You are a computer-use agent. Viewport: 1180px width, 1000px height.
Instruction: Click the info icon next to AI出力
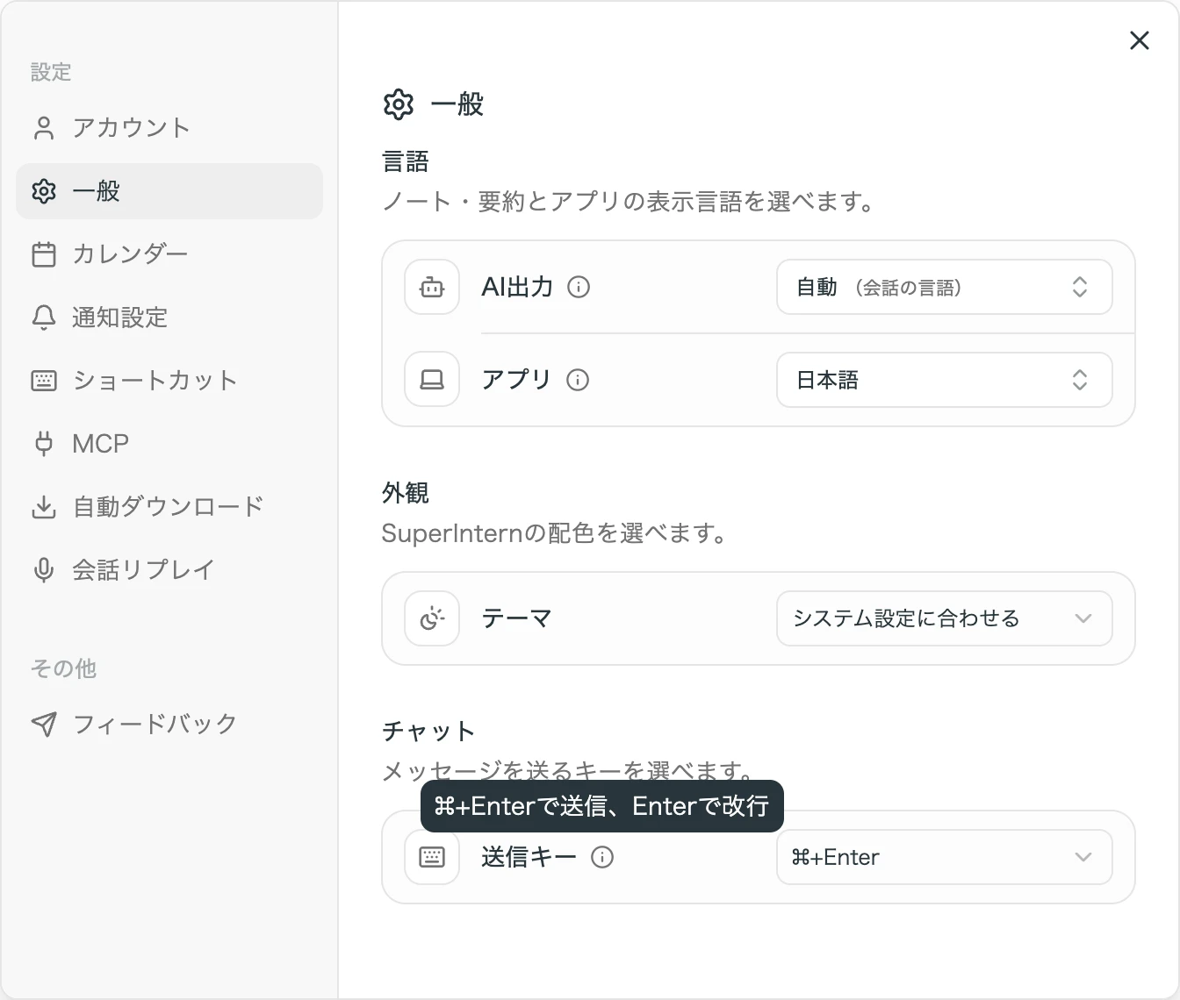pos(579,287)
